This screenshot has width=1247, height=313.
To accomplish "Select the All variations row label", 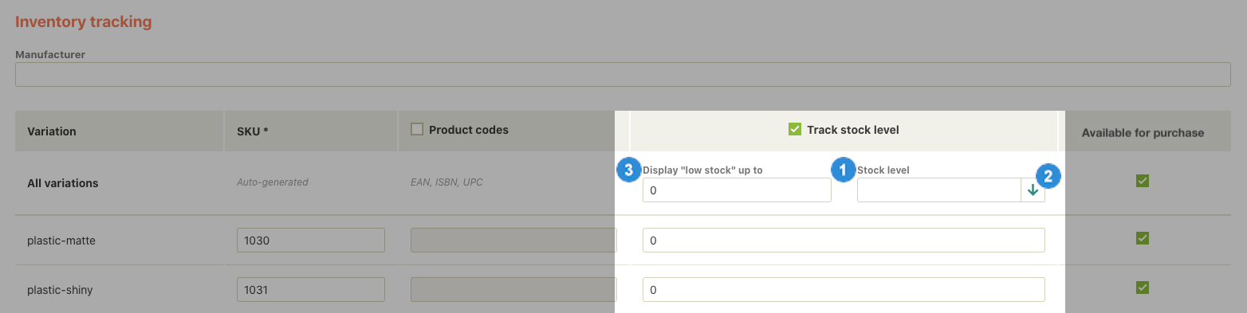I will [x=63, y=183].
